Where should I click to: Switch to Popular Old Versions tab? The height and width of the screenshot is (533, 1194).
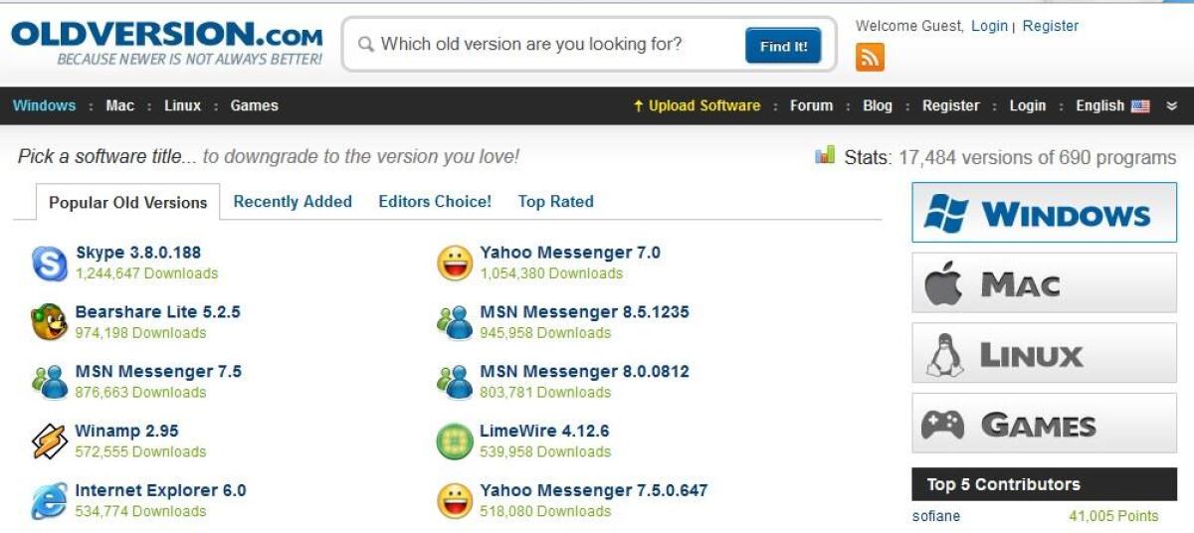[x=127, y=202]
